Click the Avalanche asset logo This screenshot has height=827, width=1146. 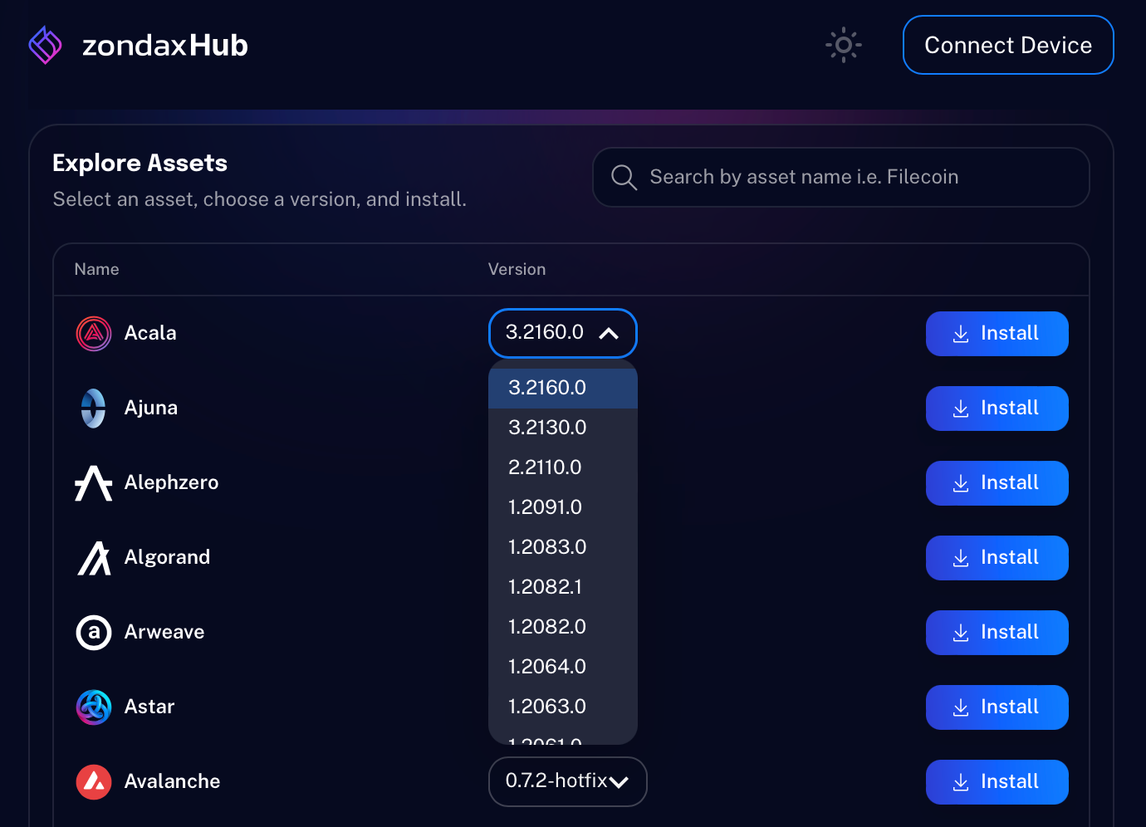point(94,782)
